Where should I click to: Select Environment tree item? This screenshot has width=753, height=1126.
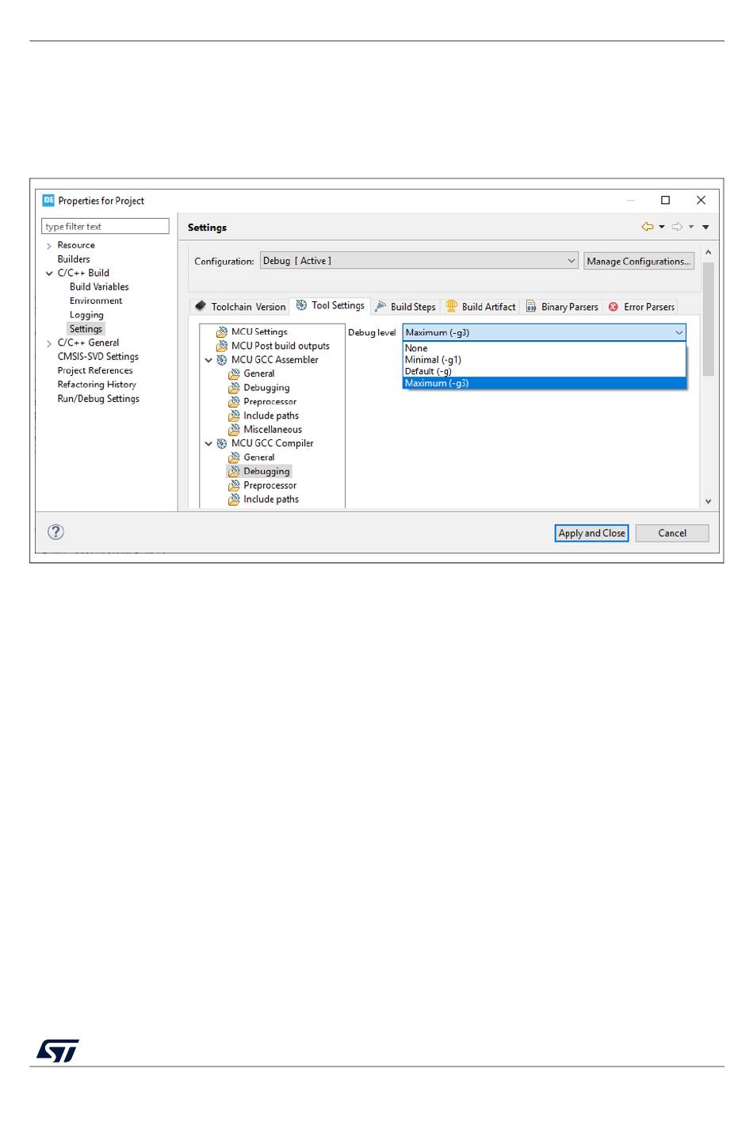click(96, 301)
